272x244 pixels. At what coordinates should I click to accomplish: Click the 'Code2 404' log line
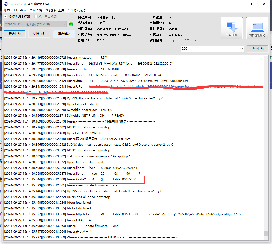(x=70, y=179)
